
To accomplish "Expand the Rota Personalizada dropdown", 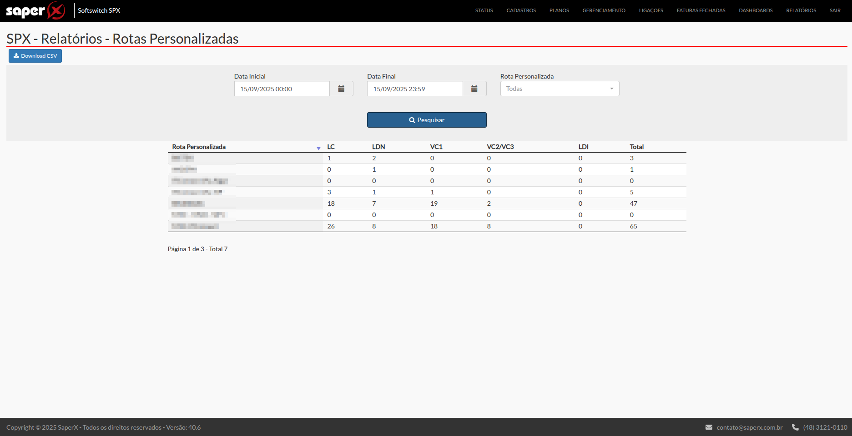I will coord(560,89).
